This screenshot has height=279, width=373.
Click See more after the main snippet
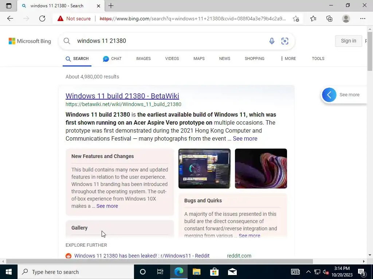[245, 138]
